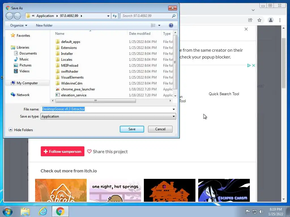Viewport: 290px width, 217px height.
Task: Refresh the folder location button
Action: pos(115,16)
